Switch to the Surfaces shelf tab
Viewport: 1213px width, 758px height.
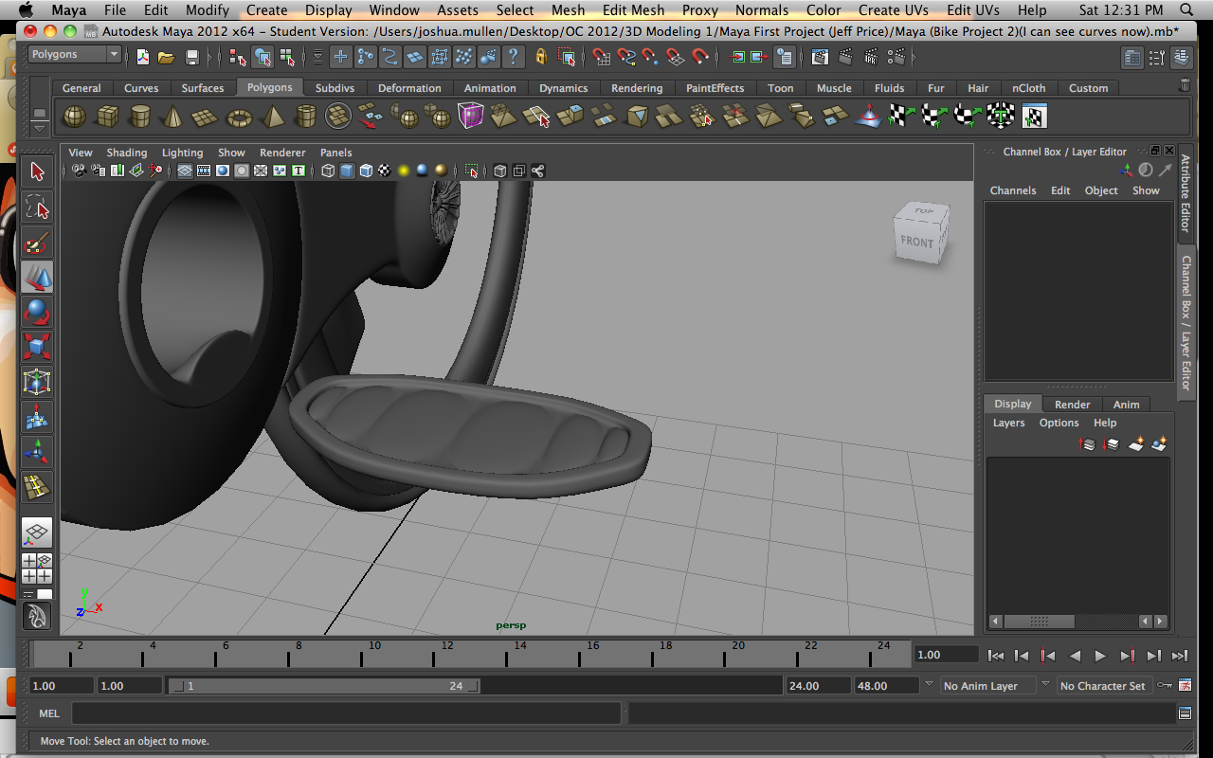click(x=203, y=88)
